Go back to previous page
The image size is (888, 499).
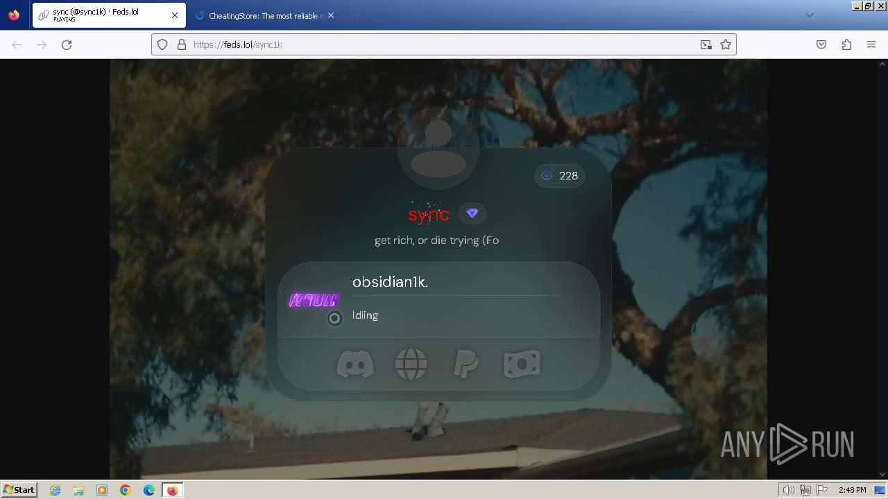(x=17, y=44)
